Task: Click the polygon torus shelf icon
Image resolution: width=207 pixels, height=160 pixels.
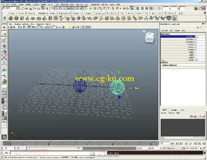Action: (x=39, y=18)
